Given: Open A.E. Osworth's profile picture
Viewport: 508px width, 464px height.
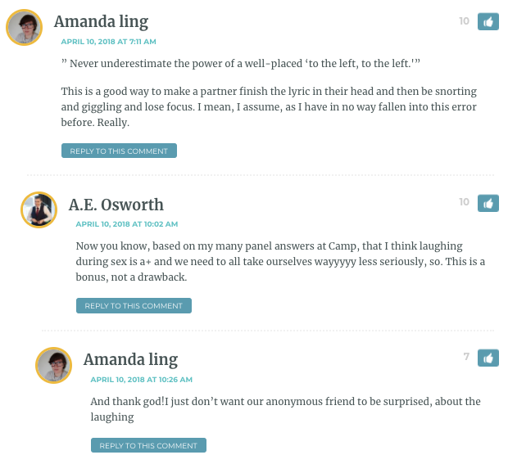Looking at the screenshot, I should 39,209.
